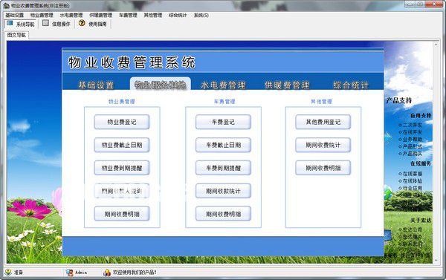Click 期间收费明细 button under 车费管理

click(x=223, y=214)
